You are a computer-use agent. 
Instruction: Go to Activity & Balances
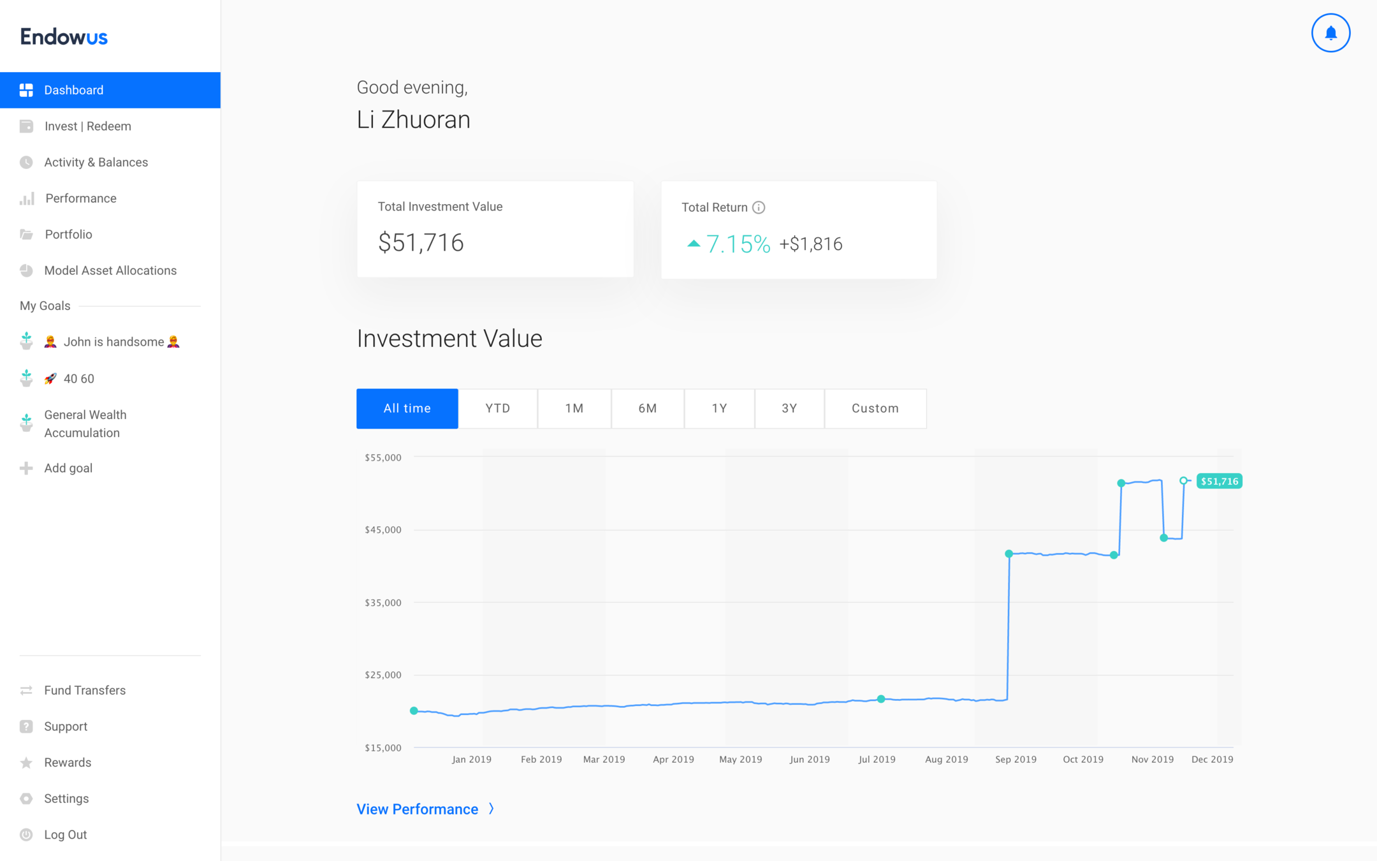click(96, 162)
